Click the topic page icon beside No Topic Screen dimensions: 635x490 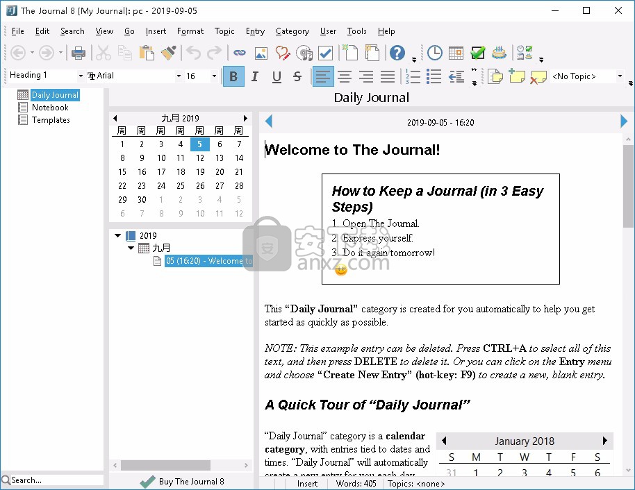[495, 76]
